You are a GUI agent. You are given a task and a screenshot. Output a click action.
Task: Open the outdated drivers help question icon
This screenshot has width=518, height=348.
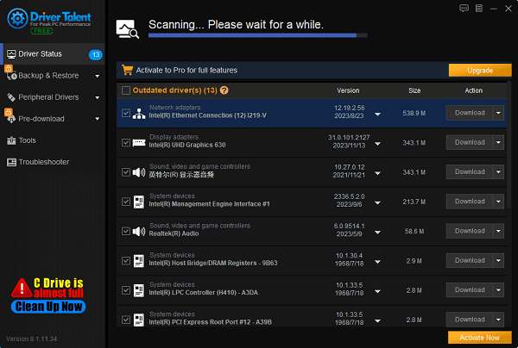[x=224, y=90]
